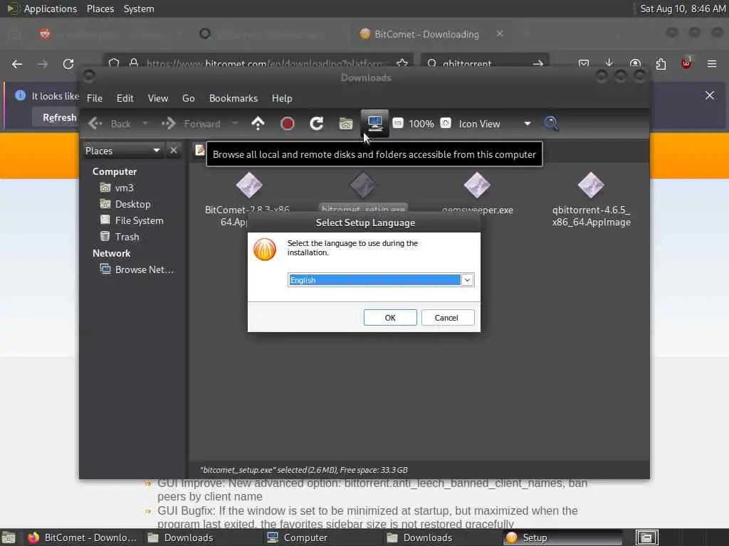
Task: Click OK in Select Setup Language dialog
Action: (390, 318)
